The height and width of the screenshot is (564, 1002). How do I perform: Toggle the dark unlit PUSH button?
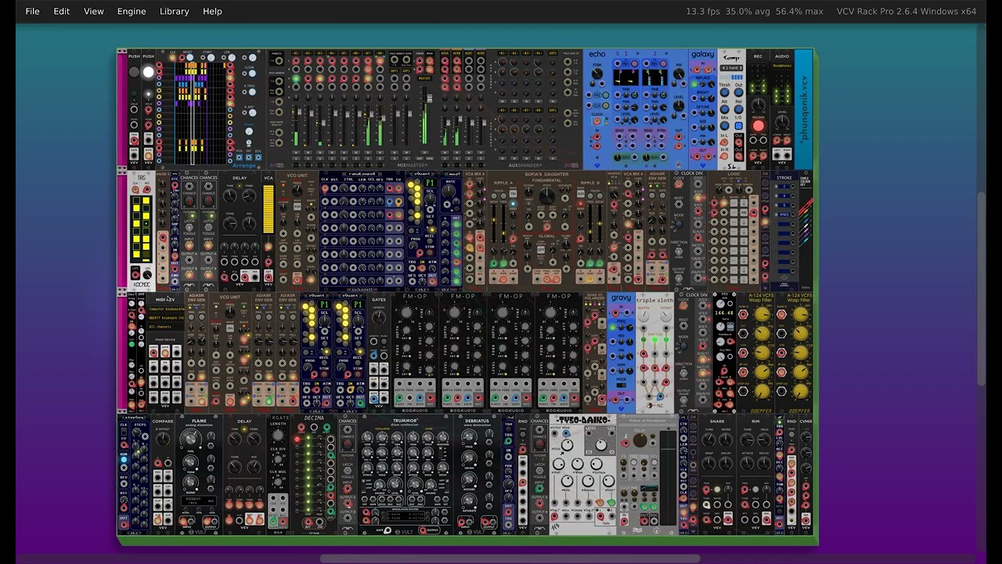coord(134,72)
